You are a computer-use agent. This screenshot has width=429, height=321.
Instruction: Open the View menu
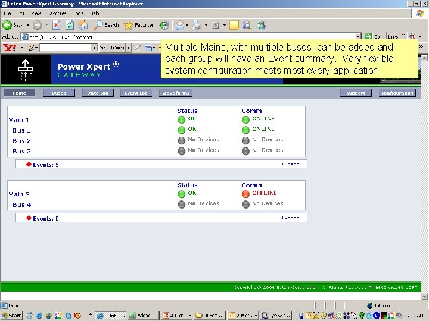[36, 13]
